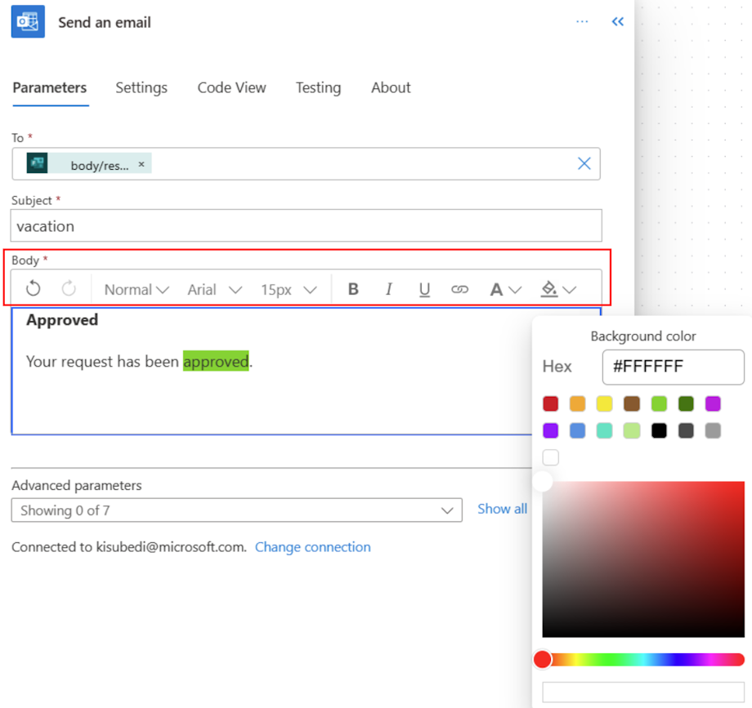752x708 pixels.
Task: Clear the To field with the X icon
Action: pos(584,163)
